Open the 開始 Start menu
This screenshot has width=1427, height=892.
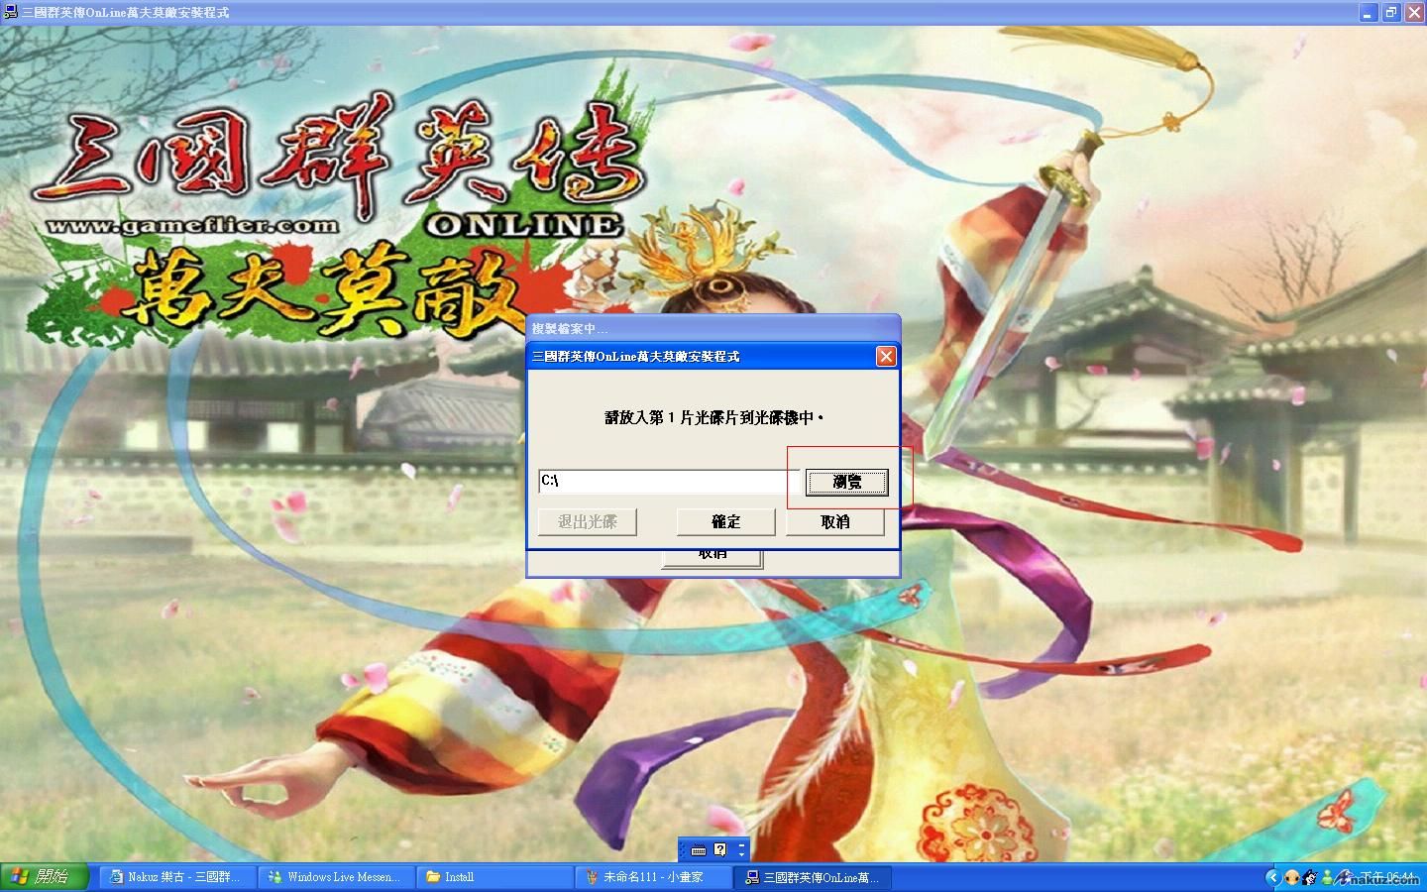tap(45, 877)
